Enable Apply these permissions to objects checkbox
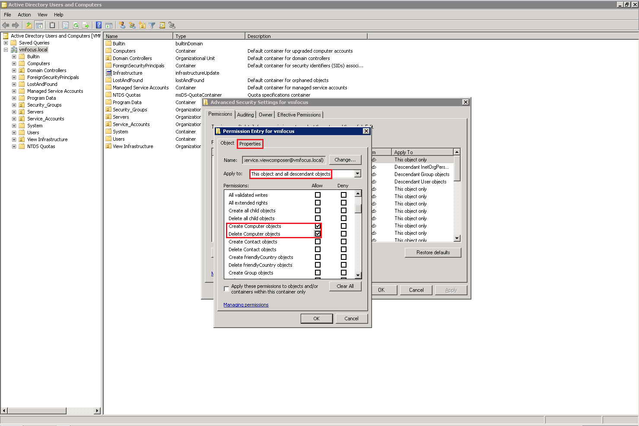This screenshot has height=426, width=639. pos(226,289)
